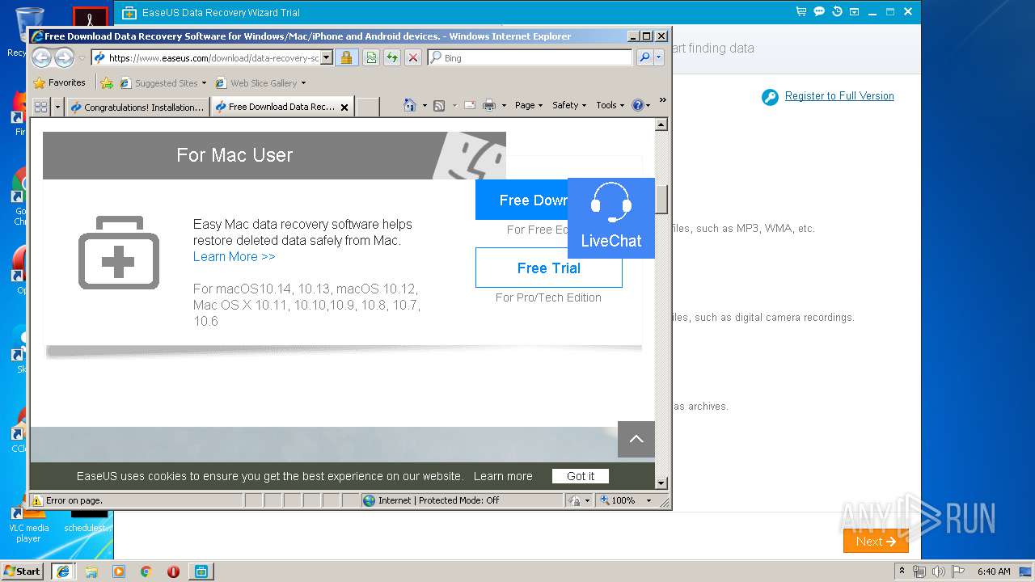Image resolution: width=1035 pixels, height=582 pixels.
Task: Click the Home icon in IE command bar
Action: tap(410, 105)
